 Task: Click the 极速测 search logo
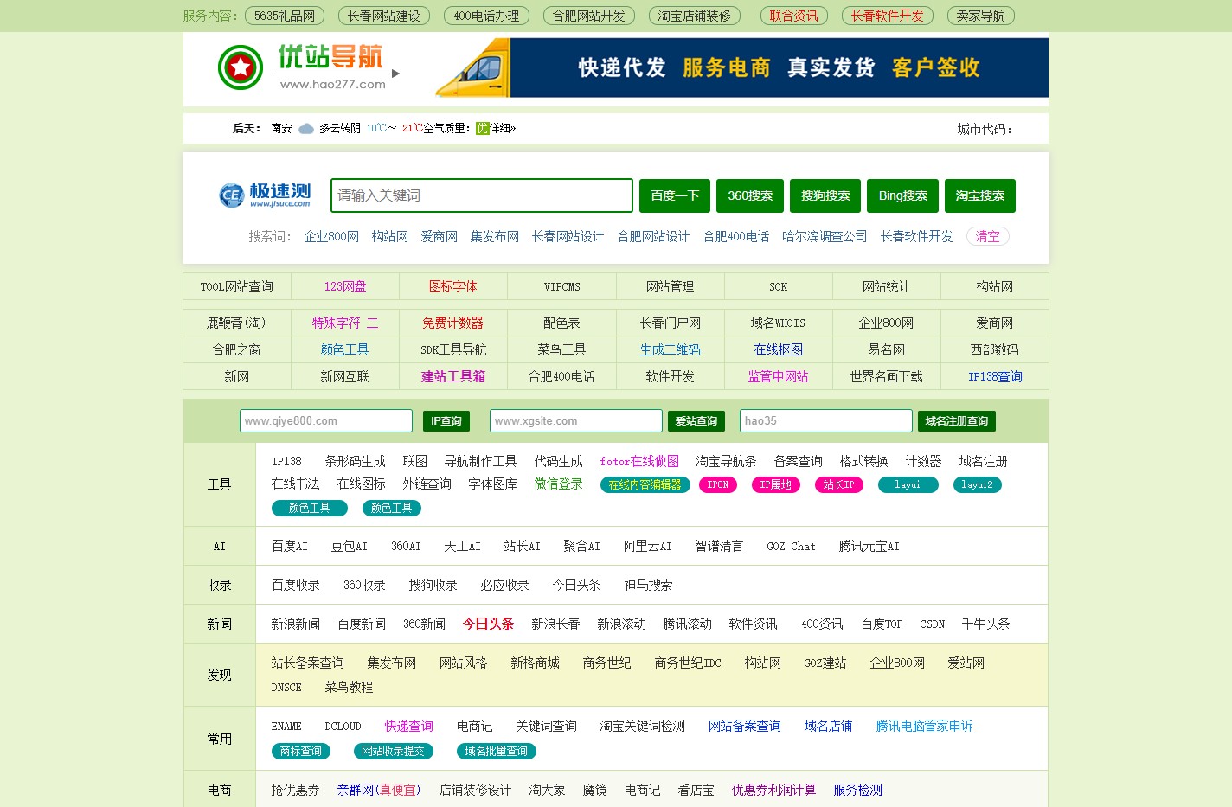pyautogui.click(x=265, y=195)
